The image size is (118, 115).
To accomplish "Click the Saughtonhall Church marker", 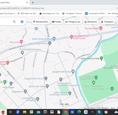I will 46,78.
